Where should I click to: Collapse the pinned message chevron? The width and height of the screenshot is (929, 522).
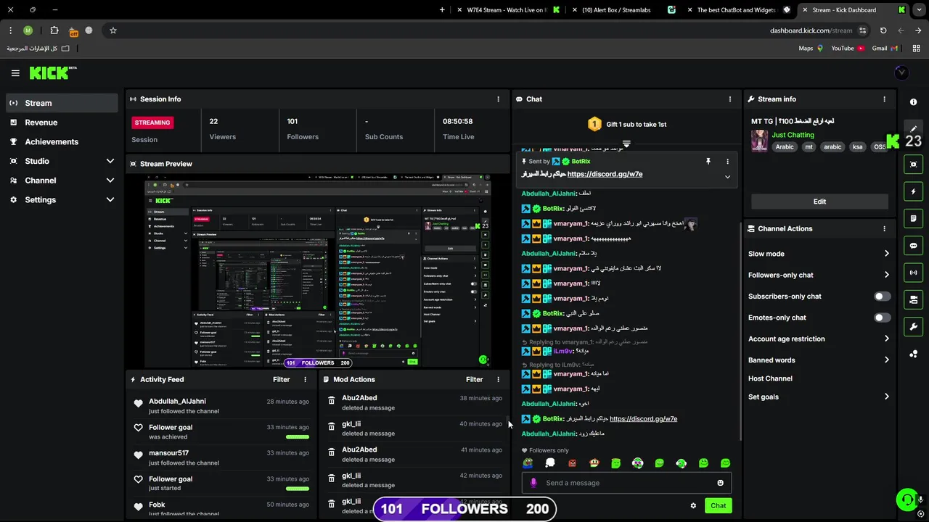(x=727, y=177)
